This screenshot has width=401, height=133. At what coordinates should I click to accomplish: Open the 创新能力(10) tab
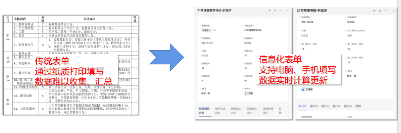coord(252,111)
